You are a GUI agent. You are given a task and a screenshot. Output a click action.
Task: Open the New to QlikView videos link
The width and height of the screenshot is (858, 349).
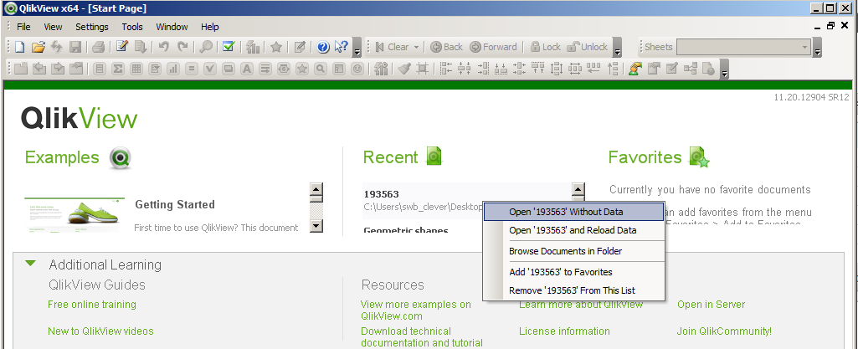[100, 331]
